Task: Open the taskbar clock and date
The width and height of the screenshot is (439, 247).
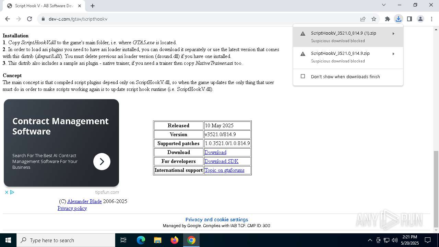Action: point(410,240)
